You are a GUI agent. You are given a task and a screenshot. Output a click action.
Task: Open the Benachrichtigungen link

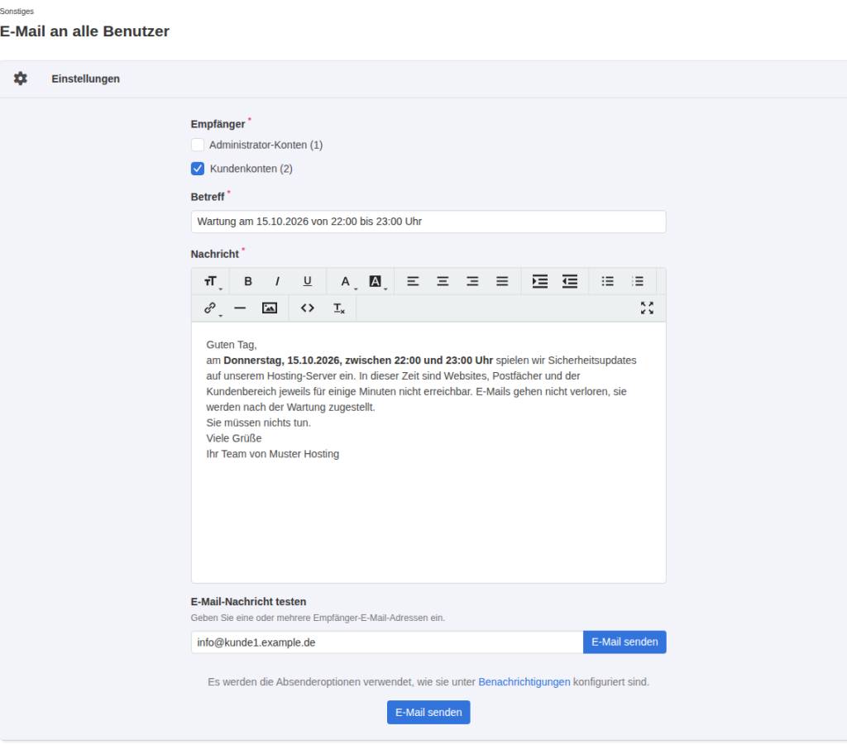(524, 682)
